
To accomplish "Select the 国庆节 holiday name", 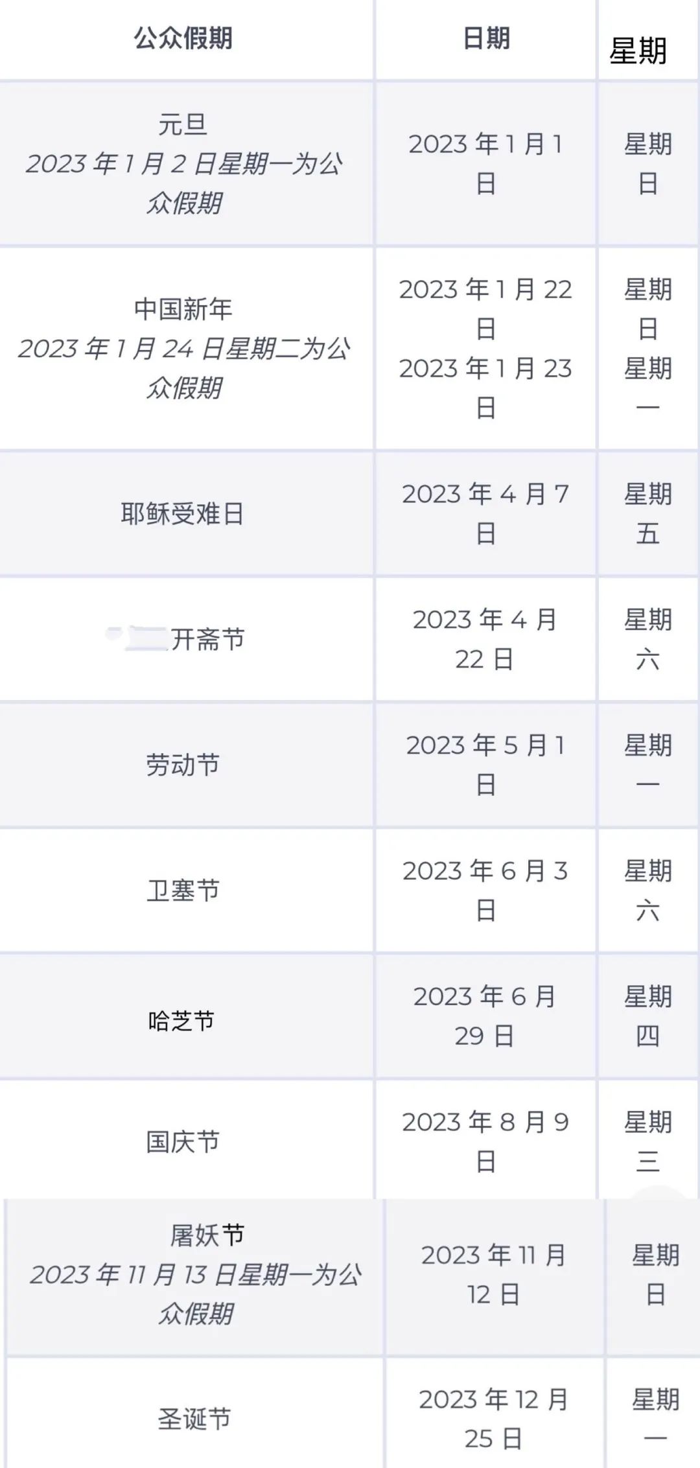I will click(183, 1142).
